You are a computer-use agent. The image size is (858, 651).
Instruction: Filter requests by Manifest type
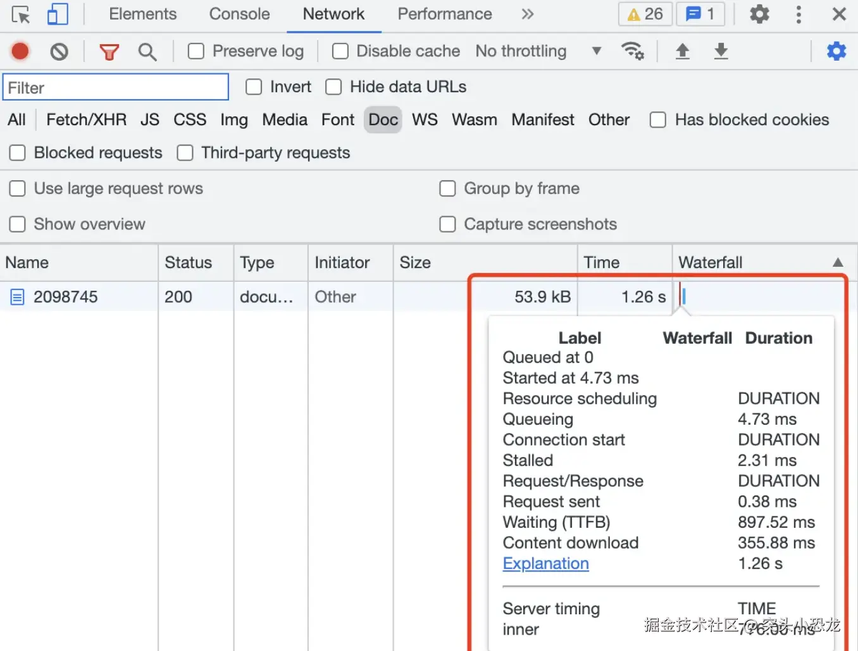543,119
